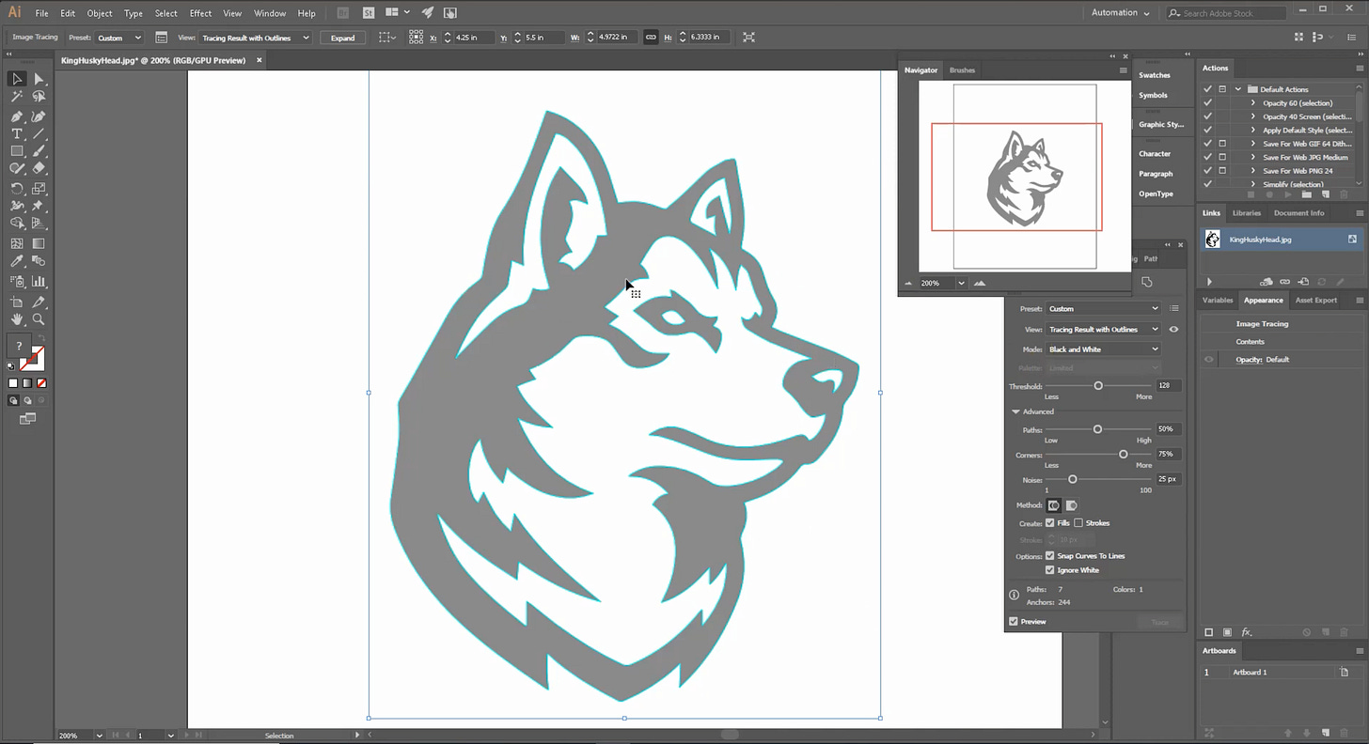
Task: Open the Image Trace panel menu icon
Action: tap(1173, 308)
